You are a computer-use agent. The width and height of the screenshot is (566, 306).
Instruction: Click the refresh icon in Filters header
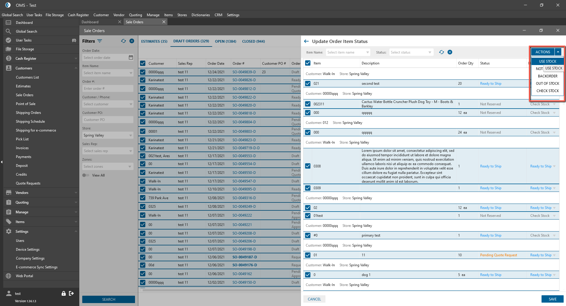pyautogui.click(x=124, y=41)
